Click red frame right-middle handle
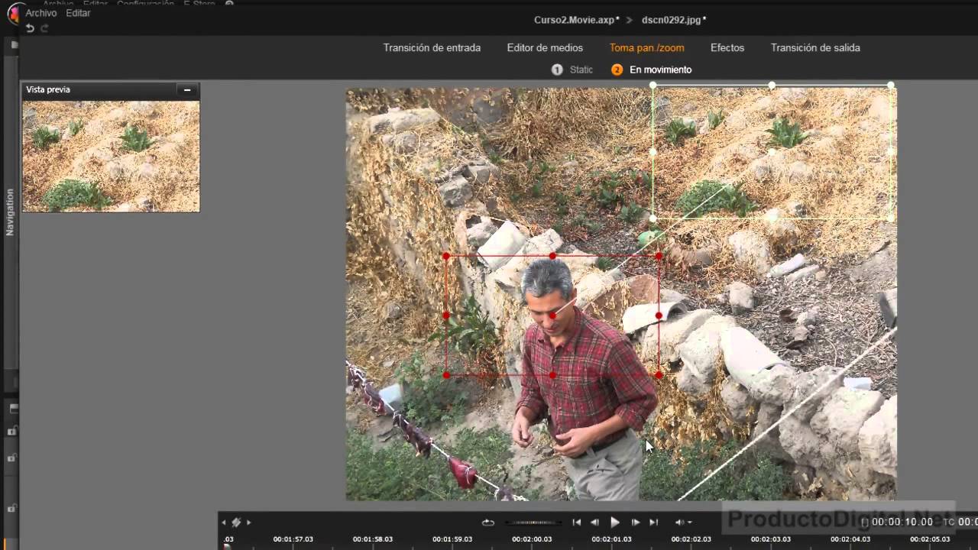Image resolution: width=978 pixels, height=550 pixels. point(659,315)
